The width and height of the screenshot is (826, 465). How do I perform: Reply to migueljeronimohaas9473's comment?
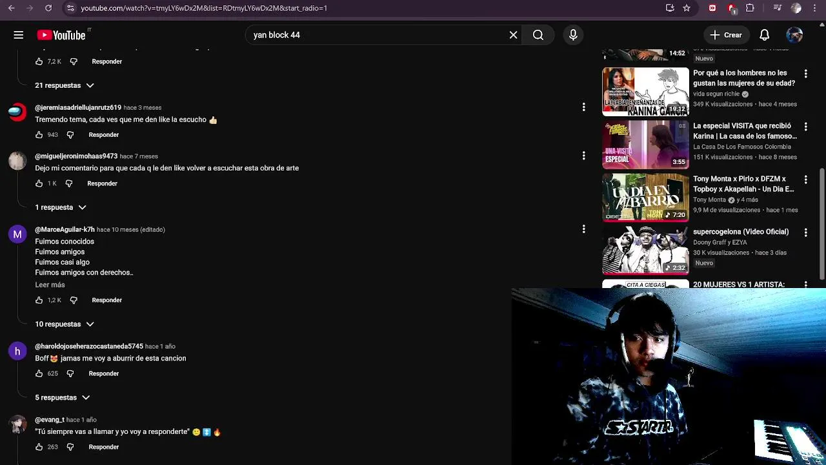(102, 183)
